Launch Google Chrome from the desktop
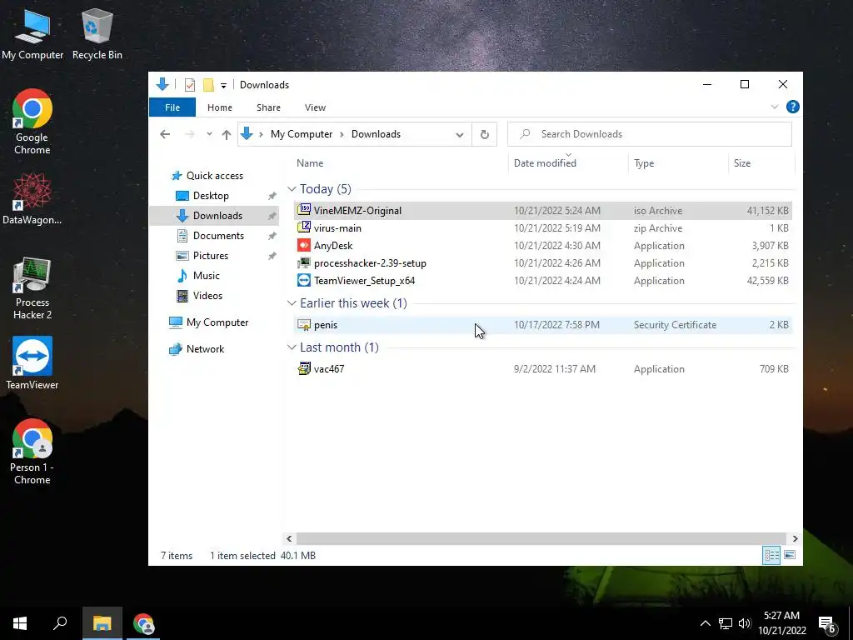853x640 pixels. tap(32, 122)
